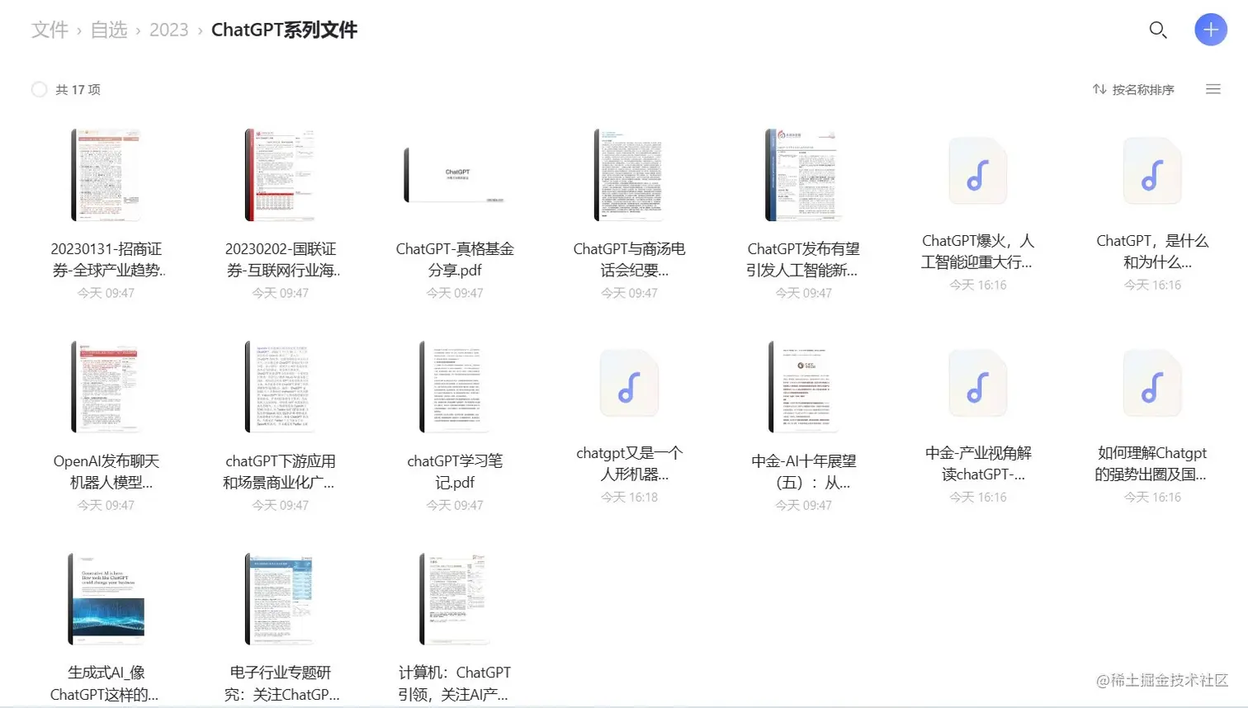The height and width of the screenshot is (708, 1248).
Task: Select file name 如何理解Chatgpt的强势出圈及国...
Action: 1152,463
